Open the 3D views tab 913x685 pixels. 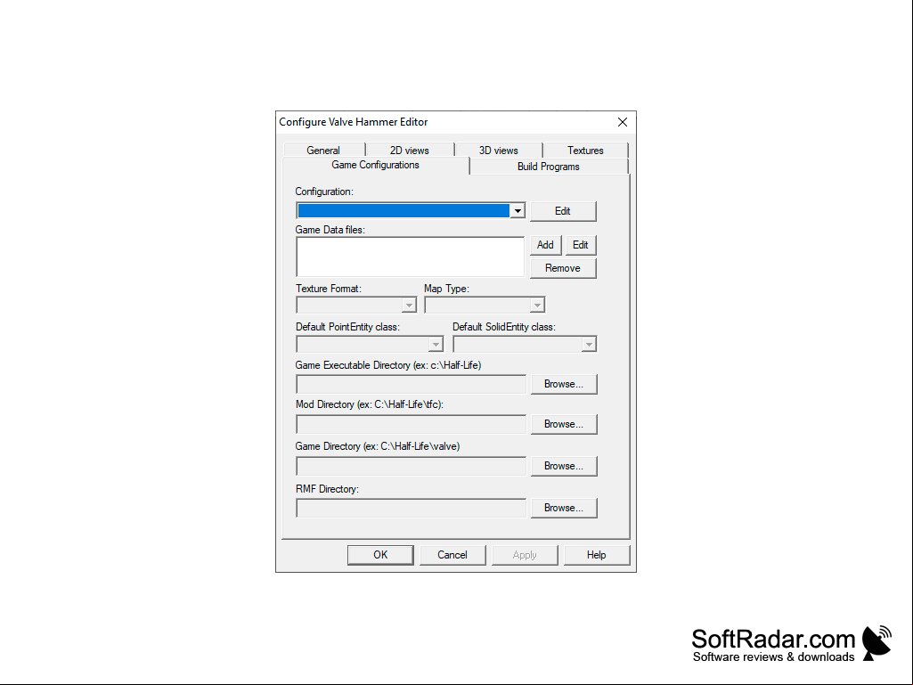(499, 150)
